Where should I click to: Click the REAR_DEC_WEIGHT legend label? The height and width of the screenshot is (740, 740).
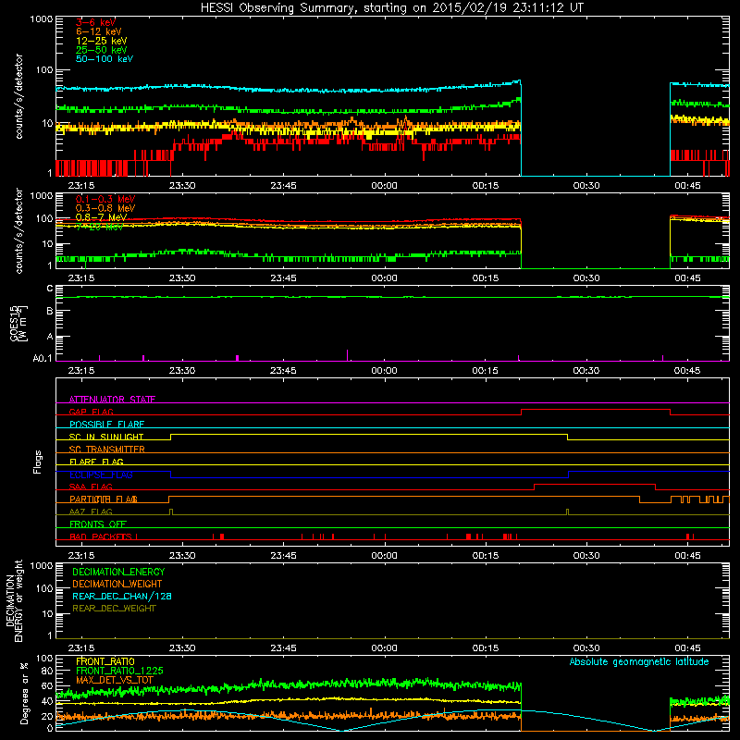[114, 609]
